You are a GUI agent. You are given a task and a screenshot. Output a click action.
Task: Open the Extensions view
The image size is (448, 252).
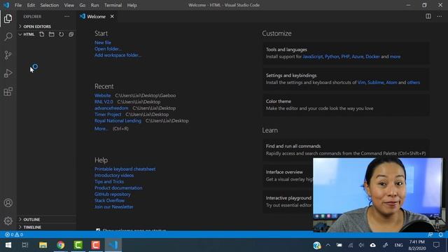pyautogui.click(x=8, y=92)
